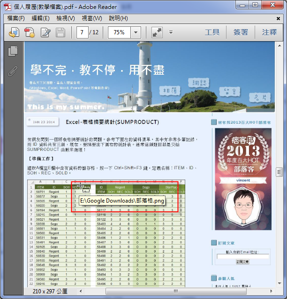Open the zoom level dropdown arrow
Viewport: 287px width, 299px height.
[136, 32]
